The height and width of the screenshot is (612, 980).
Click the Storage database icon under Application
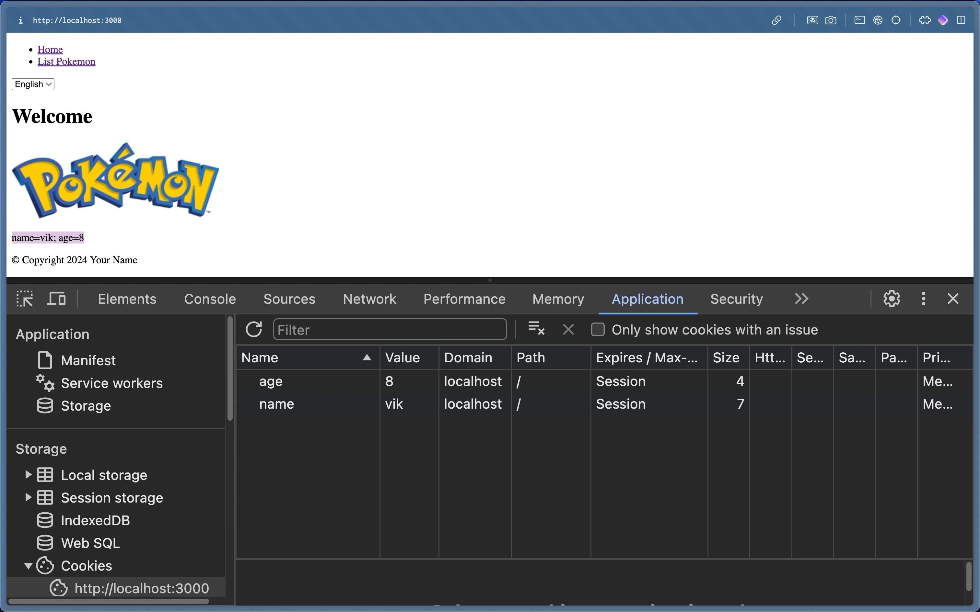point(45,405)
